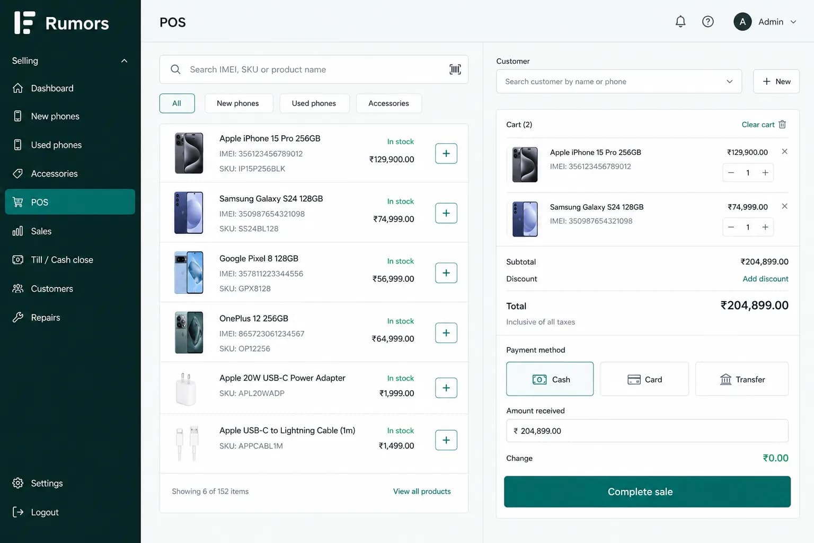814x543 pixels.
Task: Choose Transfer payment method
Action: pyautogui.click(x=742, y=379)
